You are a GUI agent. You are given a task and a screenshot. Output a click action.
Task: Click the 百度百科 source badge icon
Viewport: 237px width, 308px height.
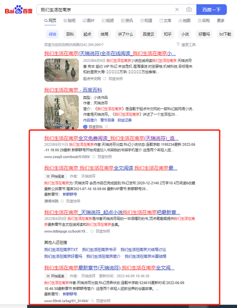85,127
